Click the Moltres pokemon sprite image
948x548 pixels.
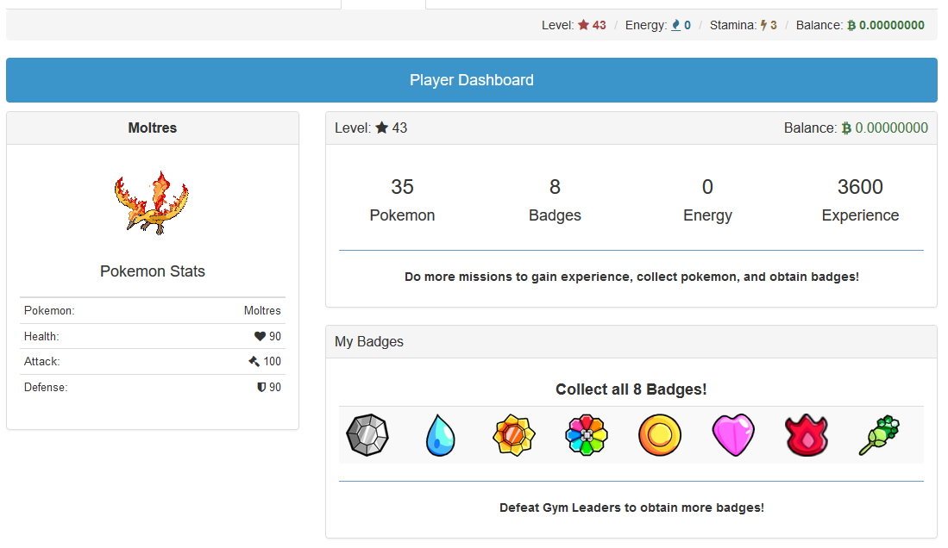[x=152, y=202]
